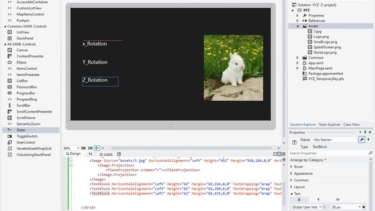Expand the References node

pos(298,21)
